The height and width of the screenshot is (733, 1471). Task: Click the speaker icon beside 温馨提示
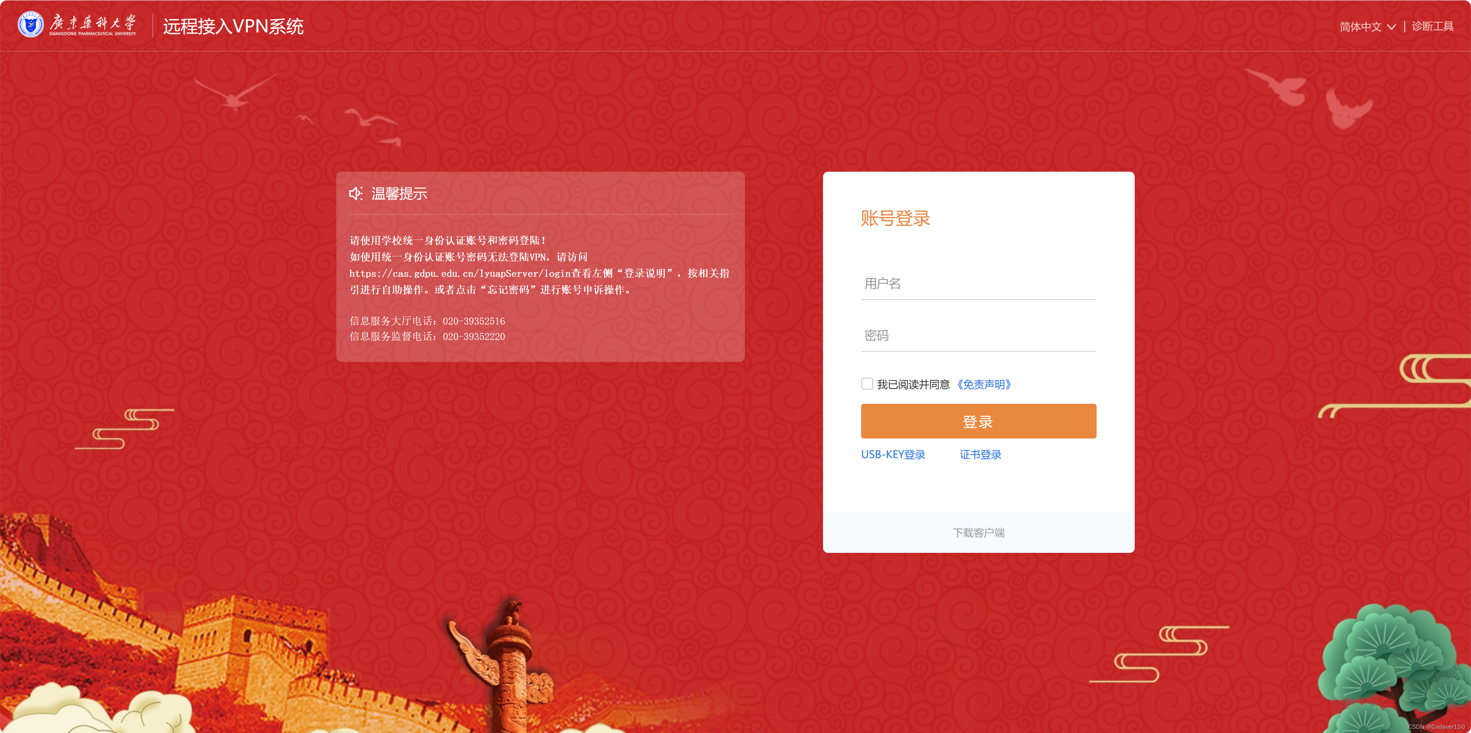point(356,194)
